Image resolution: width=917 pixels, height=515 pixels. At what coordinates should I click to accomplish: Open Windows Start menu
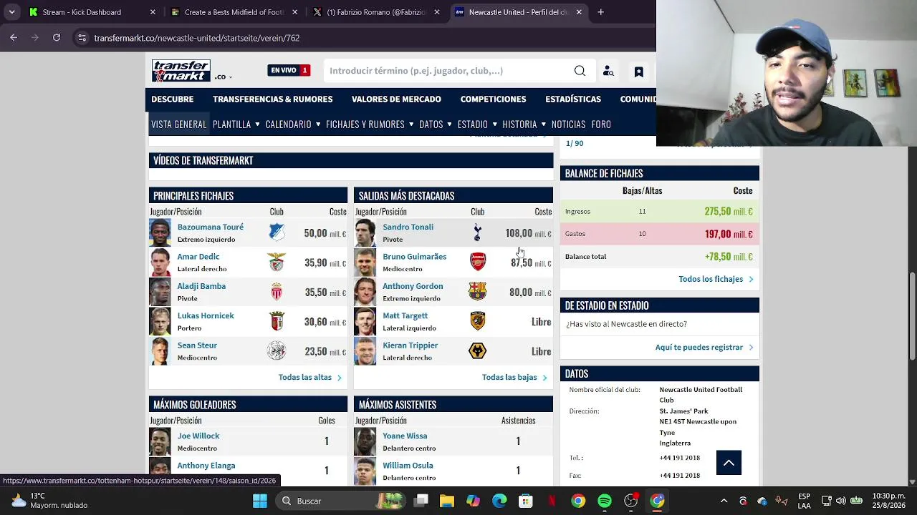260,501
